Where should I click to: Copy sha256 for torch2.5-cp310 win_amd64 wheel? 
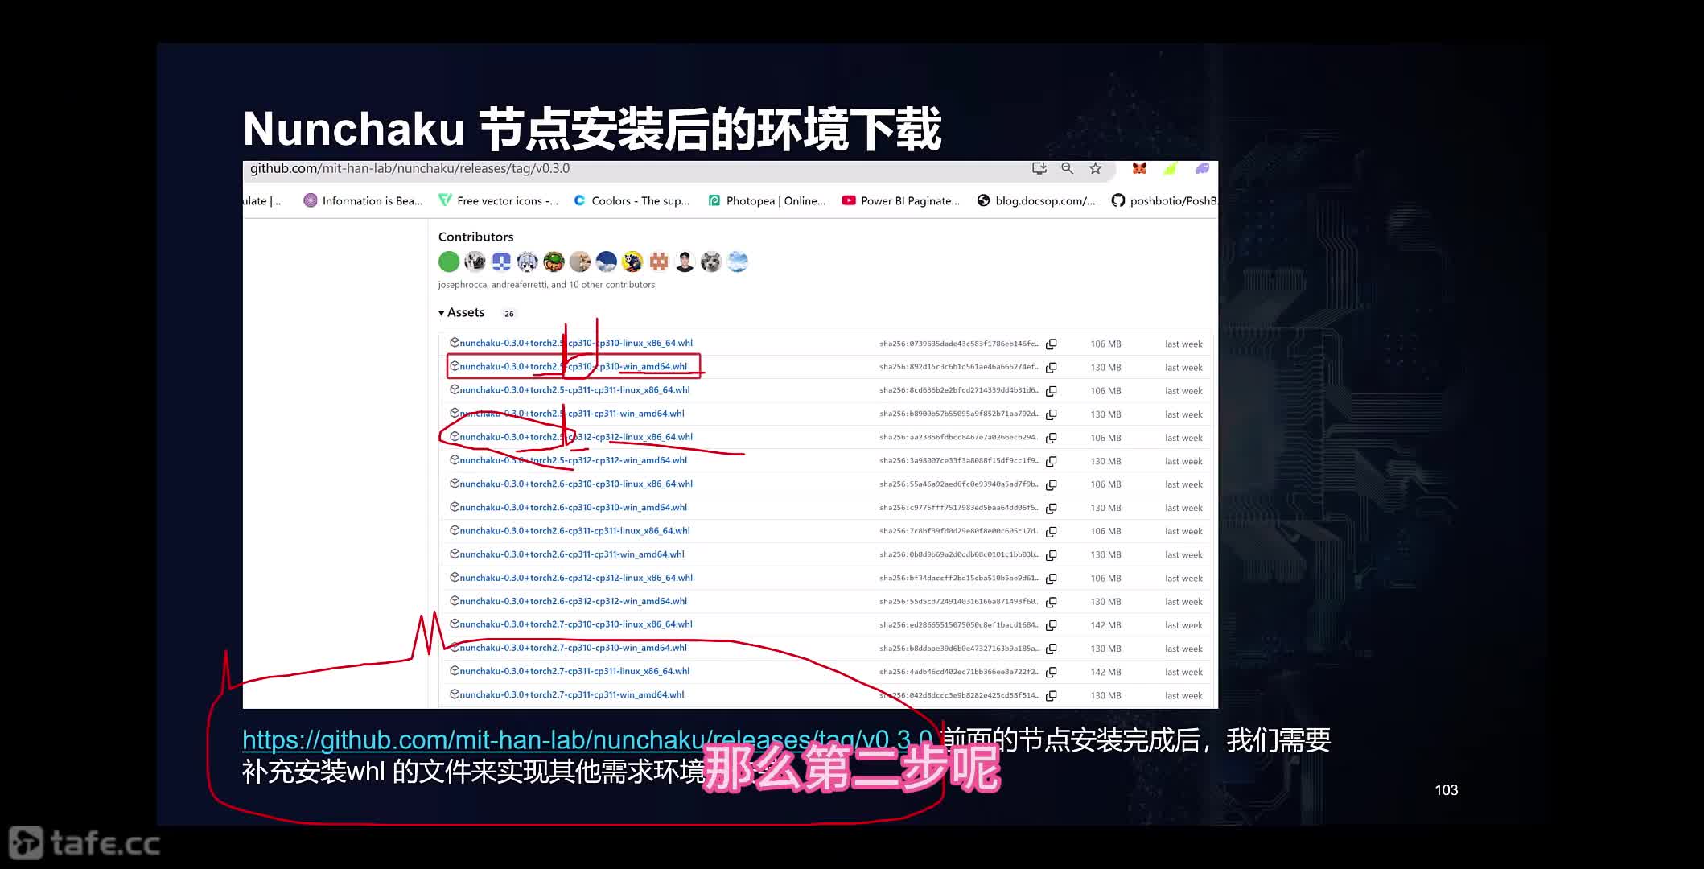tap(1051, 367)
